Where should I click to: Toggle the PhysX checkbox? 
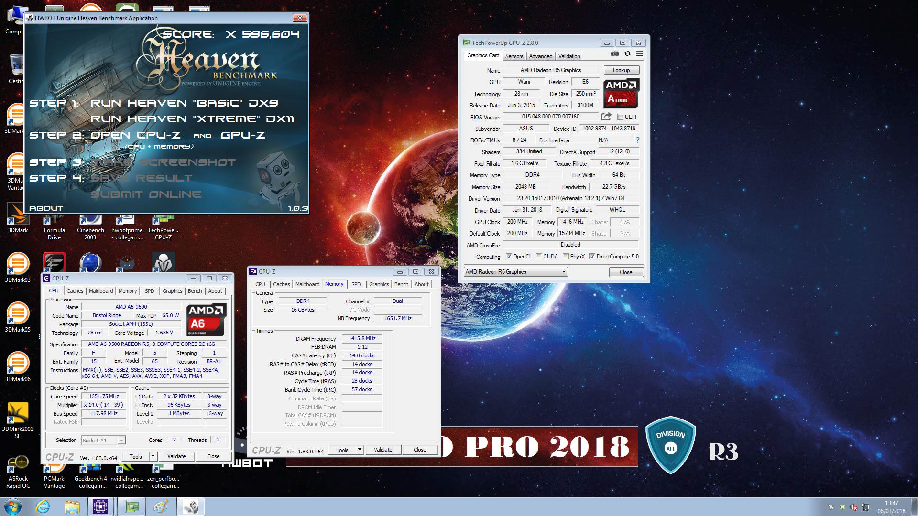point(566,257)
